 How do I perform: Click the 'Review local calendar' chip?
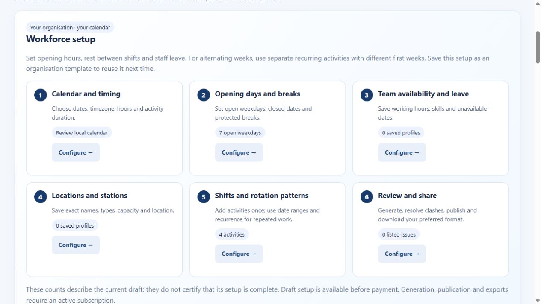[x=82, y=133]
